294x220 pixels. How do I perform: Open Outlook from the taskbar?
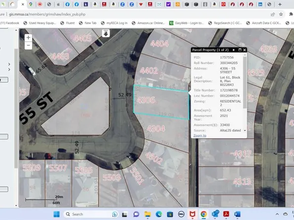pyautogui.click(x=215, y=214)
